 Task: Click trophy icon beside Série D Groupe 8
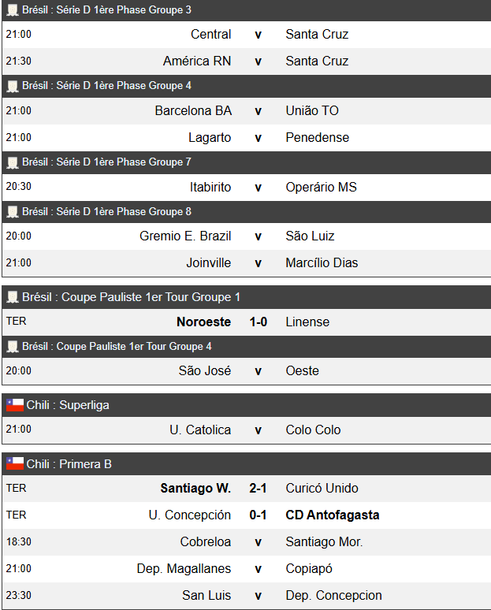coord(13,212)
